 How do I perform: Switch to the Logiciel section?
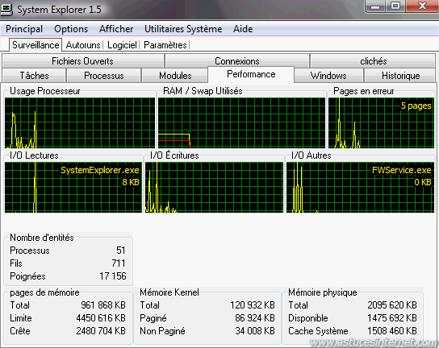(122, 45)
